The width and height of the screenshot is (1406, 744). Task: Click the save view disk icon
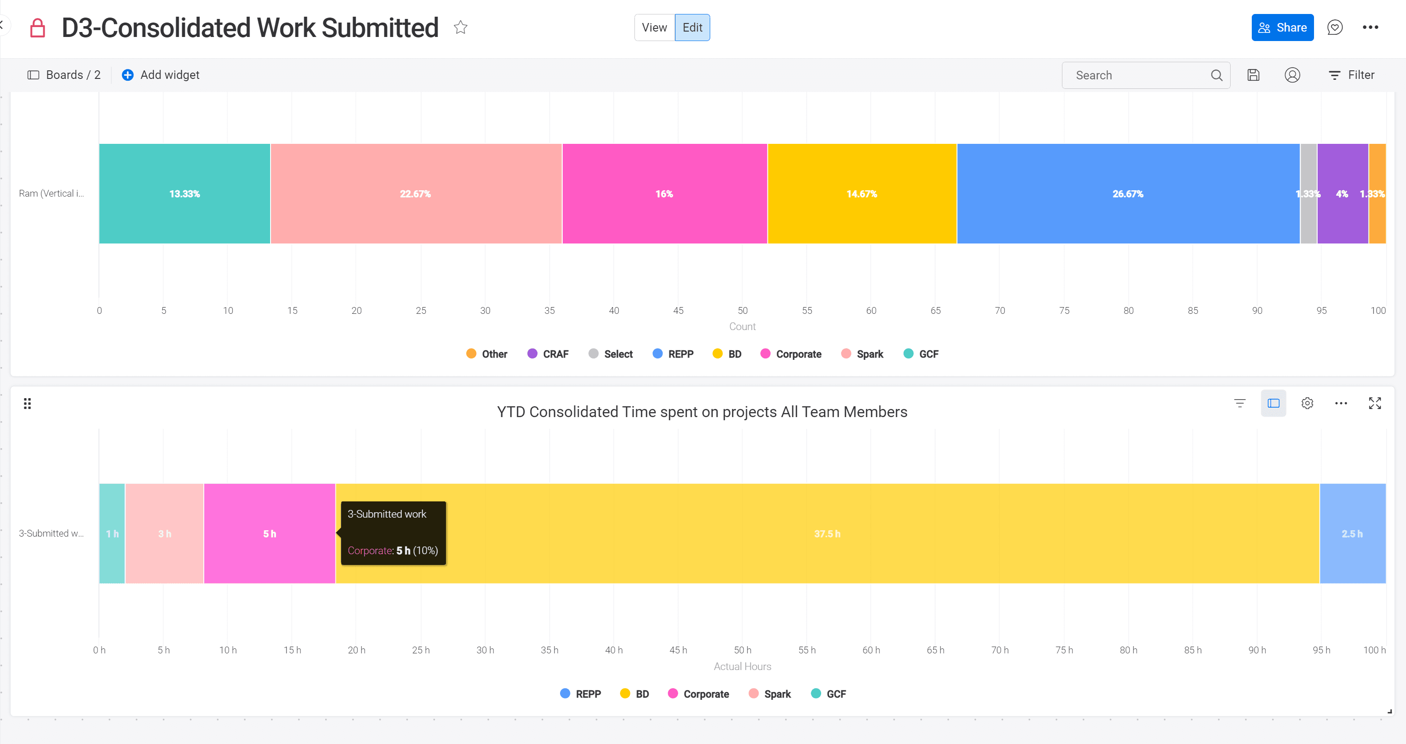point(1254,75)
